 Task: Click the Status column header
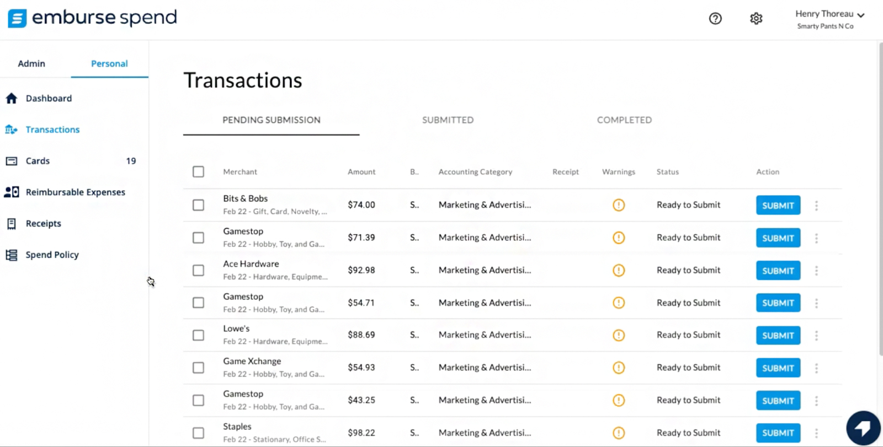click(668, 172)
